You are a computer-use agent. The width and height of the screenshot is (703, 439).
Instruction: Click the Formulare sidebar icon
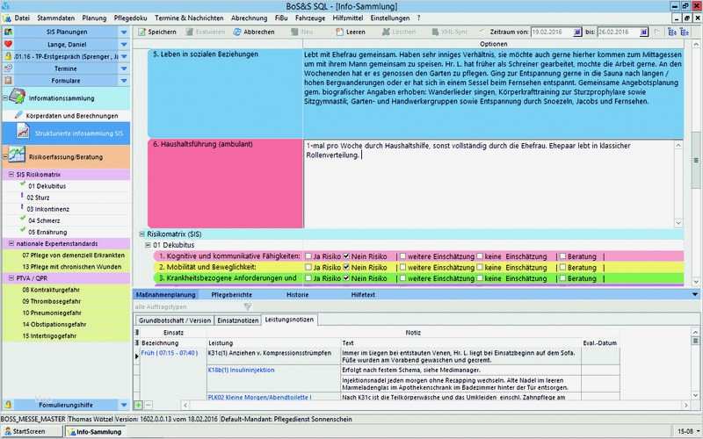(x=8, y=80)
